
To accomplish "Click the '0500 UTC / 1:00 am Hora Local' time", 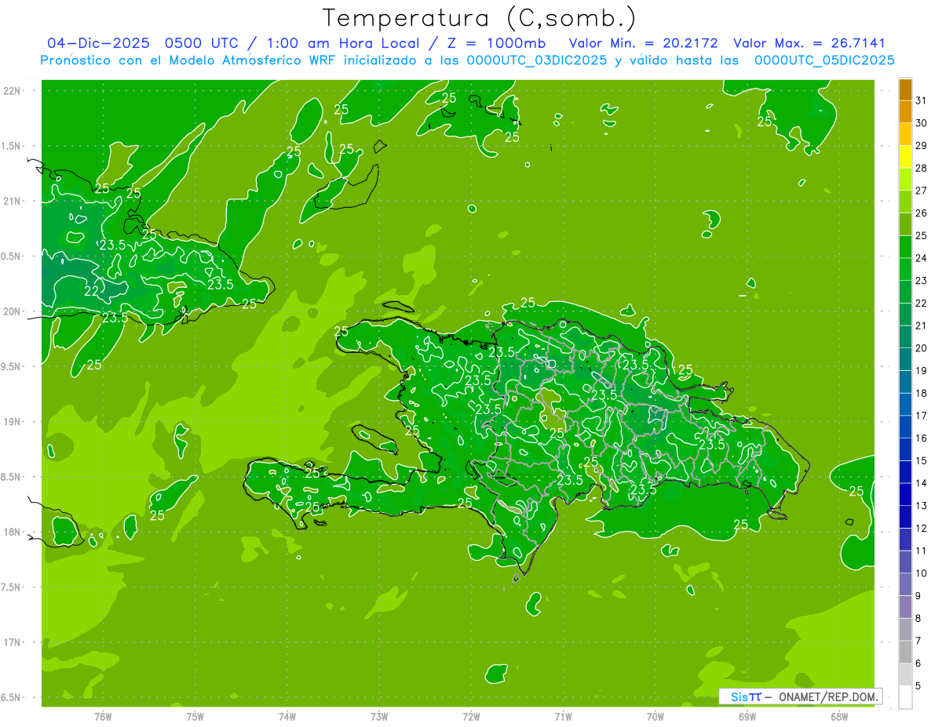I will [x=294, y=43].
